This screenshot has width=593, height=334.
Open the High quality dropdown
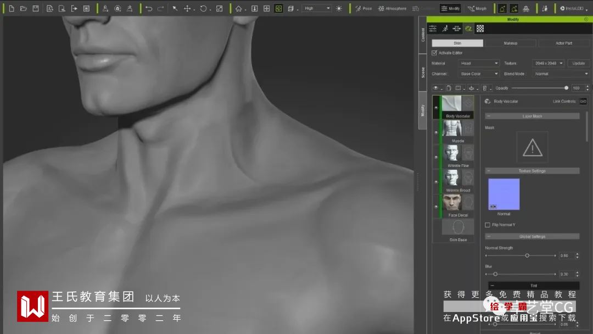(x=317, y=8)
